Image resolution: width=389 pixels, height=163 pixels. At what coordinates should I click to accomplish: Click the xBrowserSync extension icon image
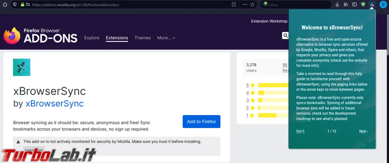22,67
